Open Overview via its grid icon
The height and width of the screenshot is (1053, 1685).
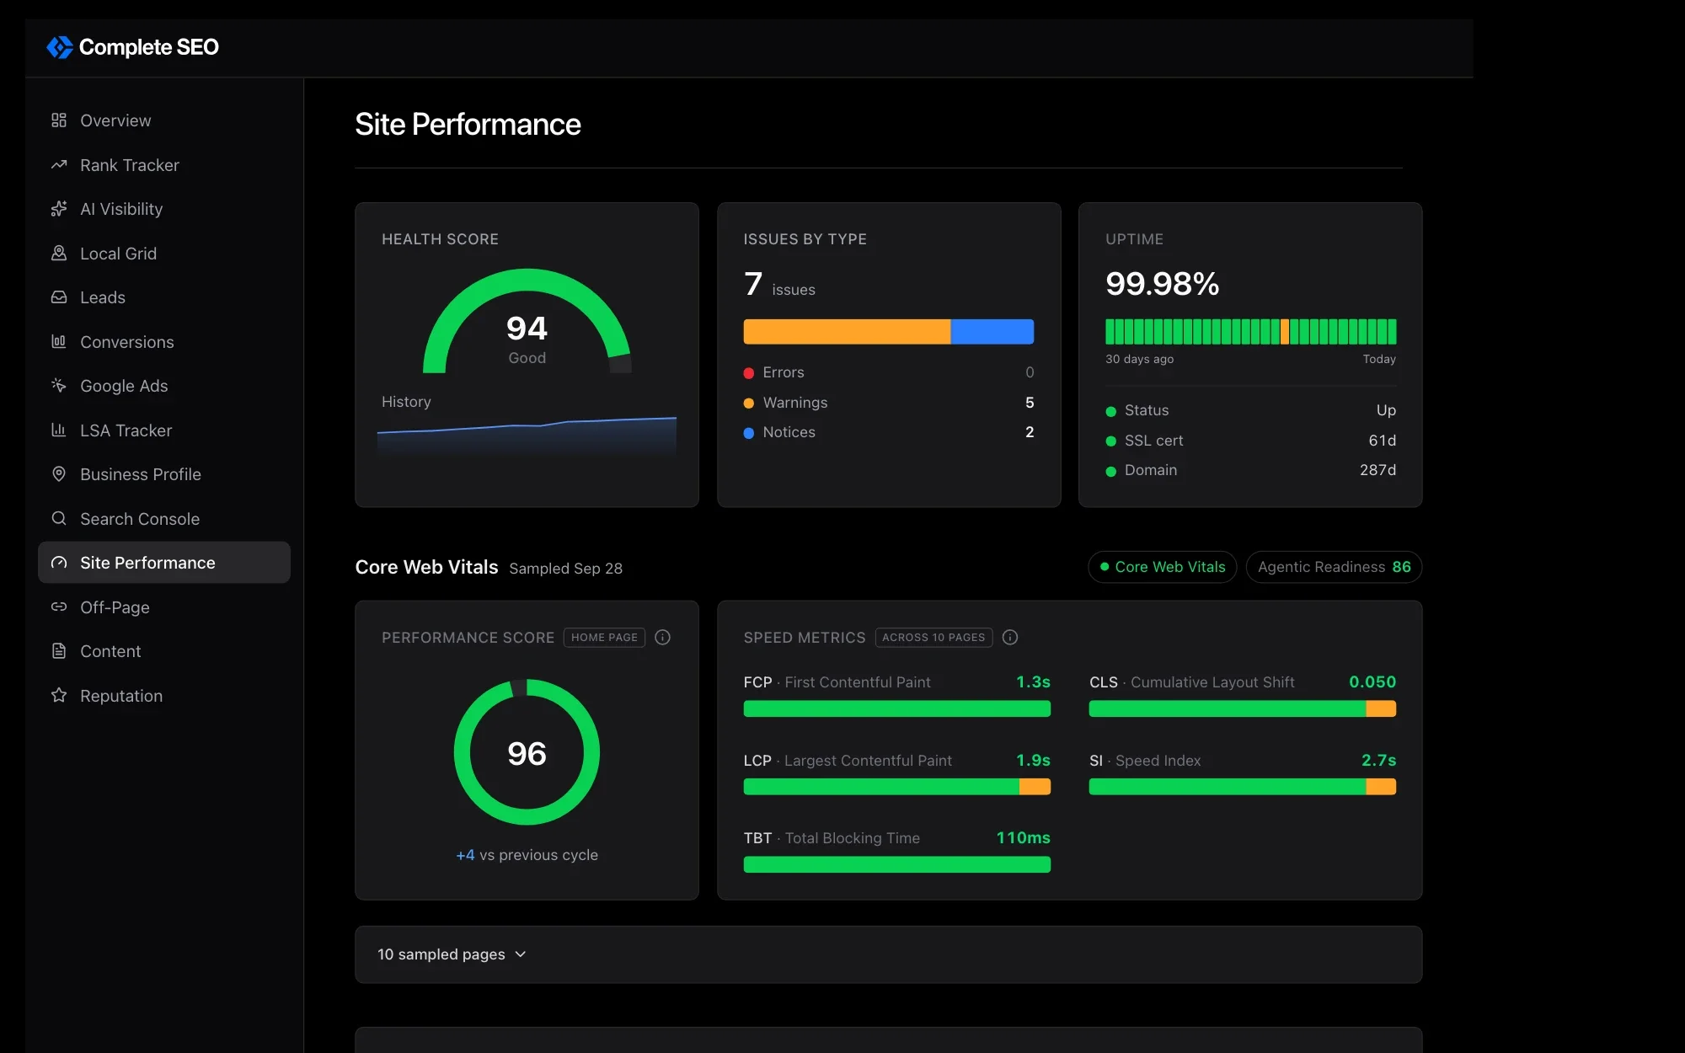click(59, 120)
